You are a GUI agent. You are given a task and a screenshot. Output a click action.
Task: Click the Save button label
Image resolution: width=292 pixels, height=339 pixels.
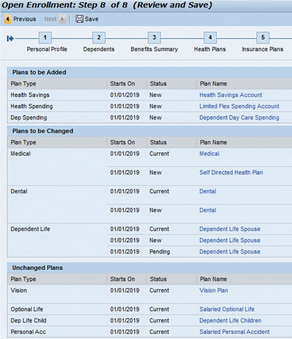tap(92, 19)
